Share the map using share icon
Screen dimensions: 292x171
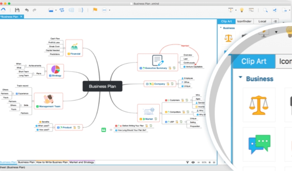[x=275, y=10]
